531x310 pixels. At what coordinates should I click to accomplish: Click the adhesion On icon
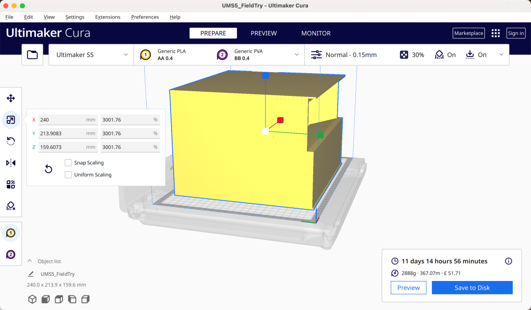[x=470, y=55]
